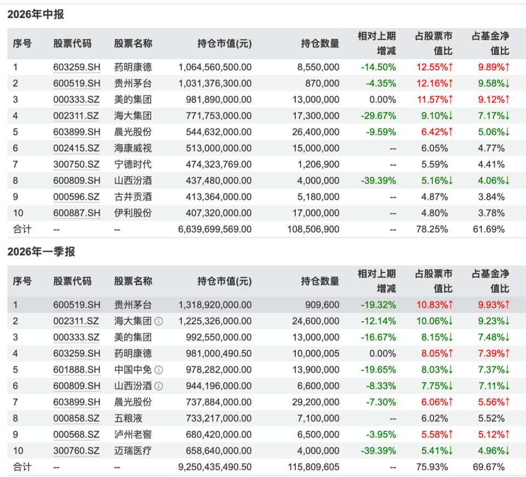Screen dimensions: 526x477
Task: Open stock code 000596.SZ link
Action: click(76, 197)
